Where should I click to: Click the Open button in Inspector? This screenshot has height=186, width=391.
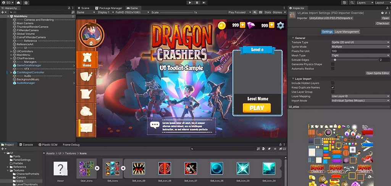click(x=385, y=18)
